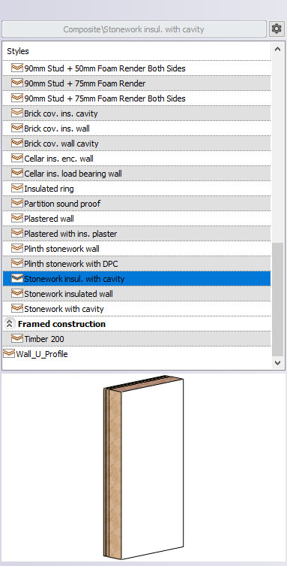Click the Timber 200 style icon
This screenshot has width=287, height=566.
17,338
